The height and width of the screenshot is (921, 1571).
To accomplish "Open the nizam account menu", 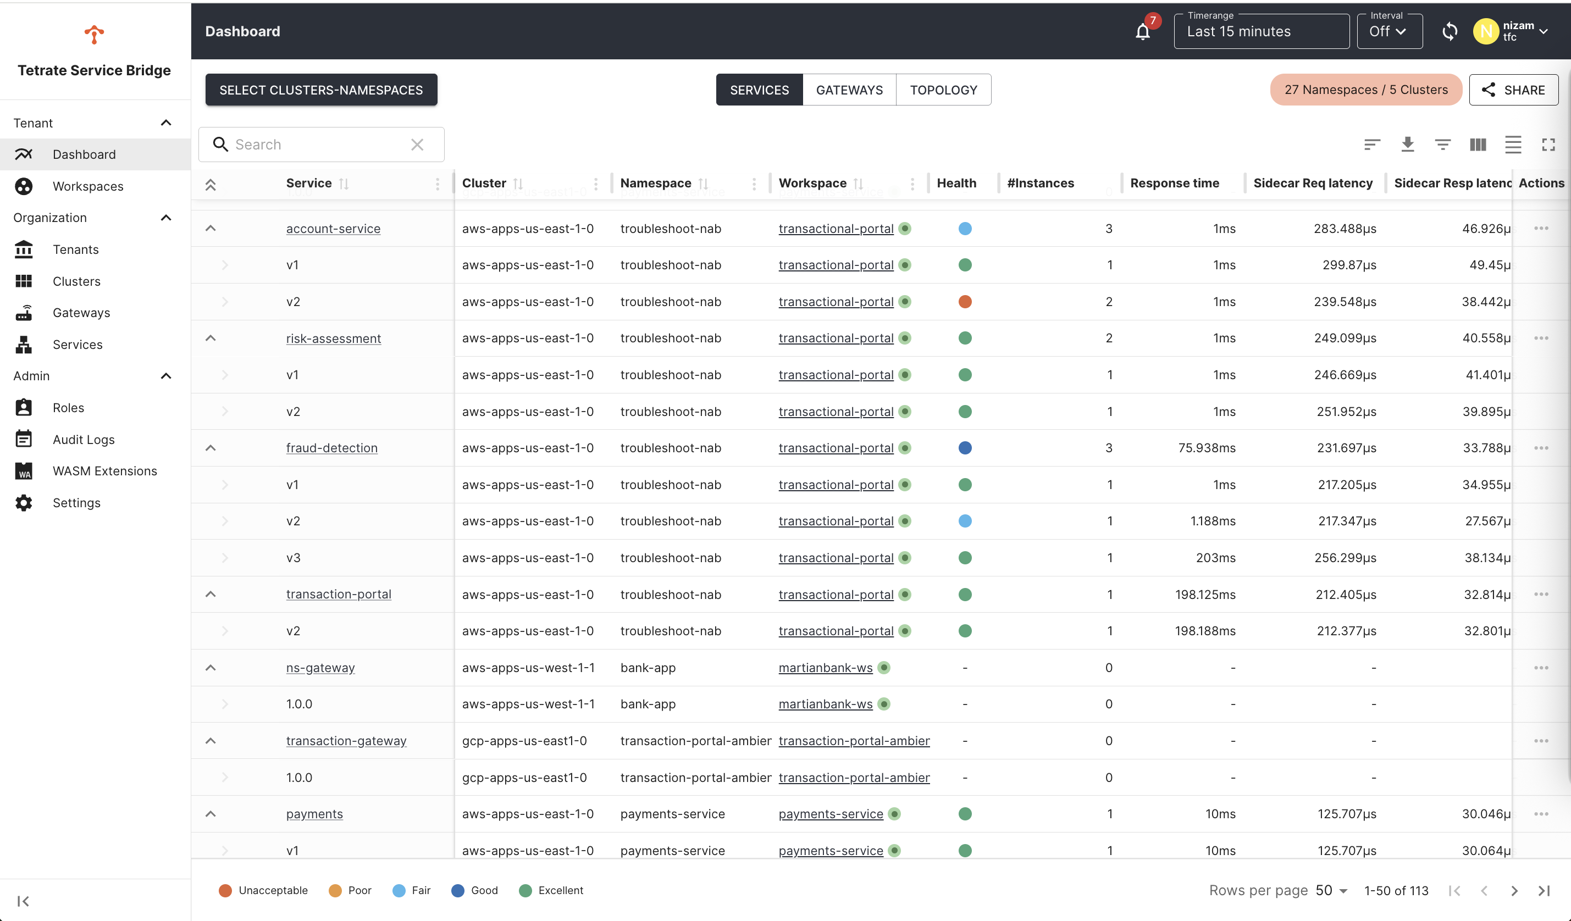I will point(1513,31).
